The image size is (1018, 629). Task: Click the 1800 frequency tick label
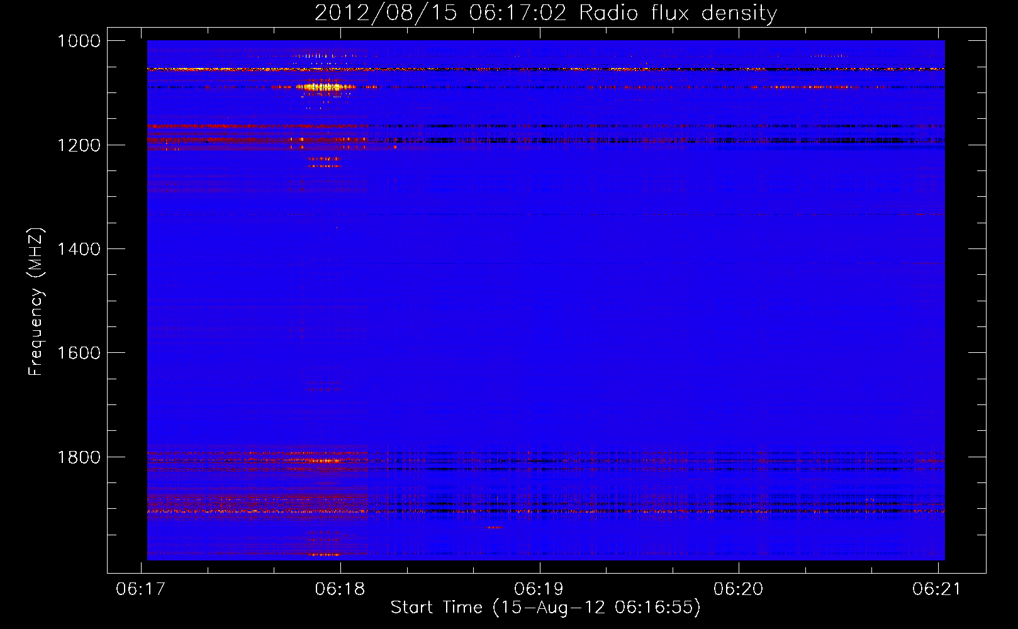(79, 457)
